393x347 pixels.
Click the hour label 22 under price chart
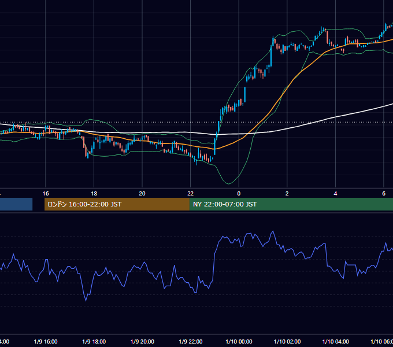(191, 194)
